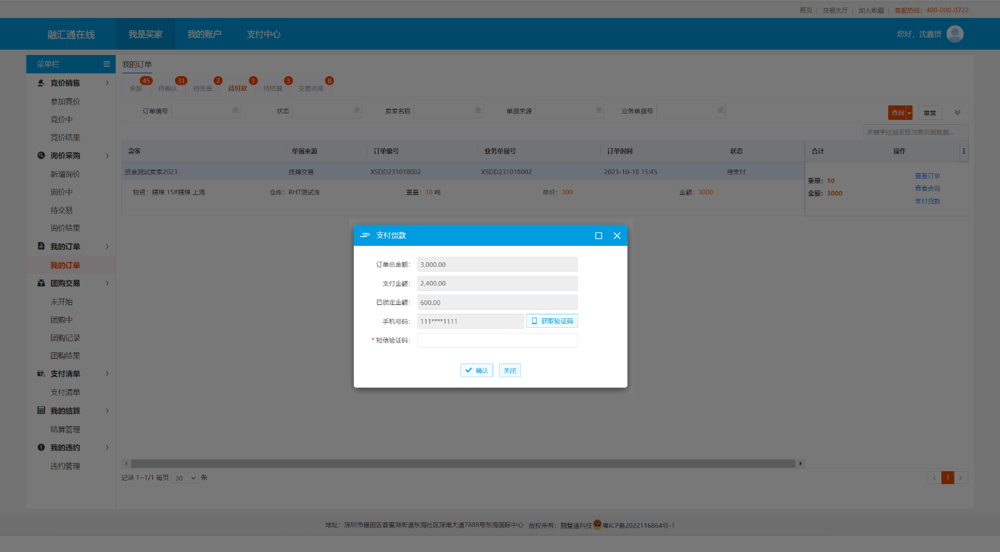
Task: Click the 业务单据号 field picker icon
Action: click(721, 111)
